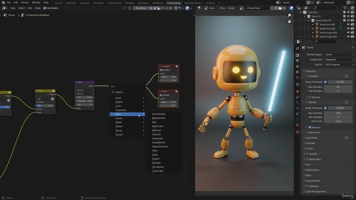Click the B blue channel button in node editor

[171, 8]
